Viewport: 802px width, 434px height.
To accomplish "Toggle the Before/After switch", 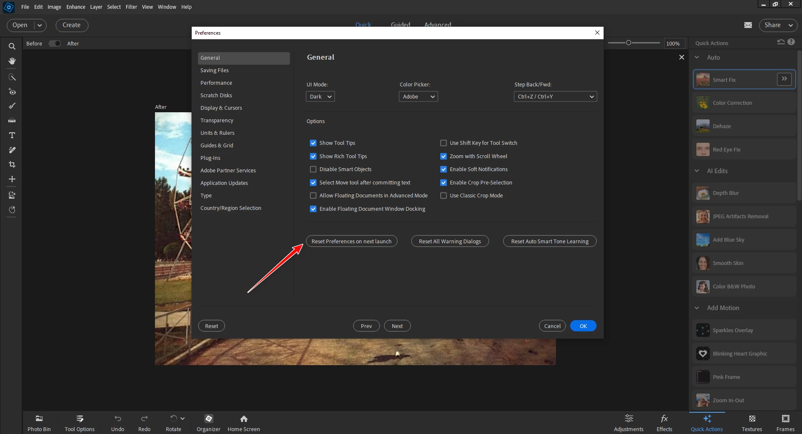I will click(55, 43).
